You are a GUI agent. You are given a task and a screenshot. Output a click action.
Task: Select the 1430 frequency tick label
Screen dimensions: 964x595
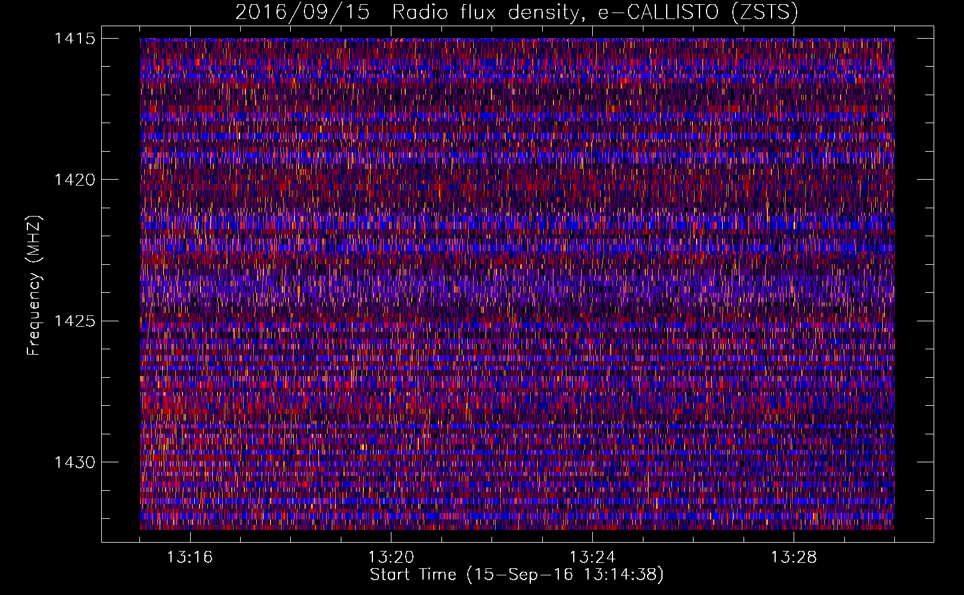pyautogui.click(x=75, y=462)
